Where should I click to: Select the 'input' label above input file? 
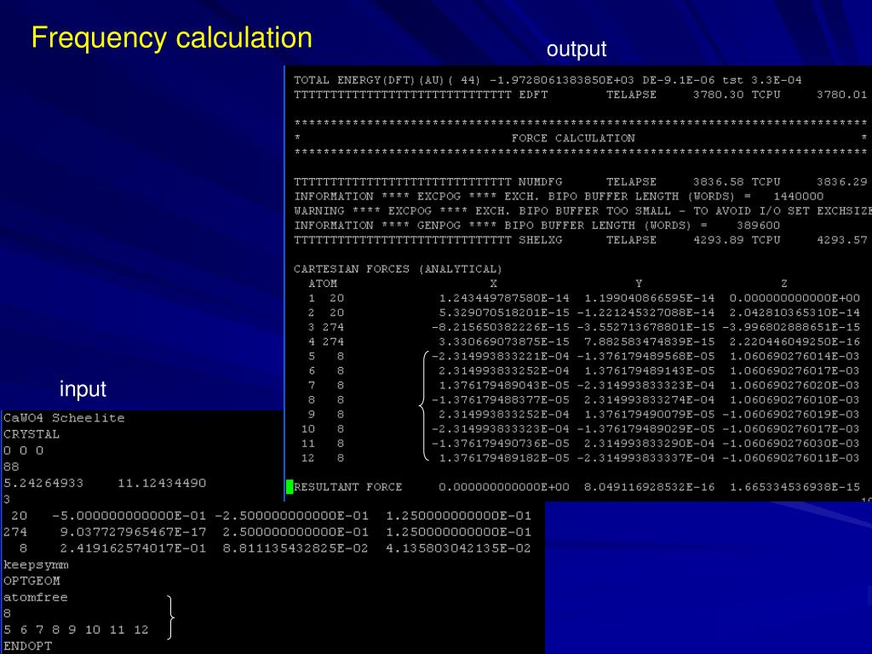point(83,388)
